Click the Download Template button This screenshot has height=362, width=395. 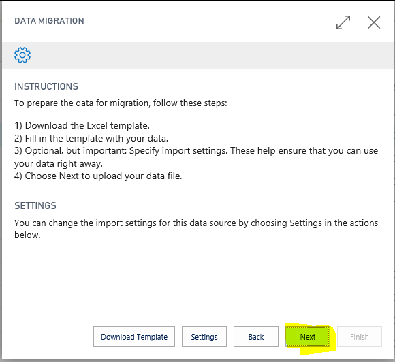(x=134, y=337)
